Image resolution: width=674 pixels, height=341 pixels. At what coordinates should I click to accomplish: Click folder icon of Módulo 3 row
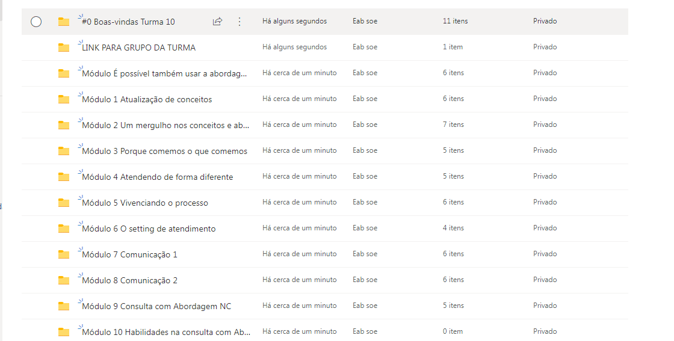64,151
